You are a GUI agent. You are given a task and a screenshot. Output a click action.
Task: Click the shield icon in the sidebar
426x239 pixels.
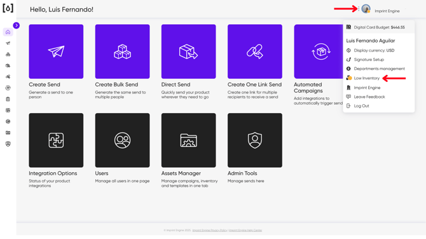click(8, 144)
